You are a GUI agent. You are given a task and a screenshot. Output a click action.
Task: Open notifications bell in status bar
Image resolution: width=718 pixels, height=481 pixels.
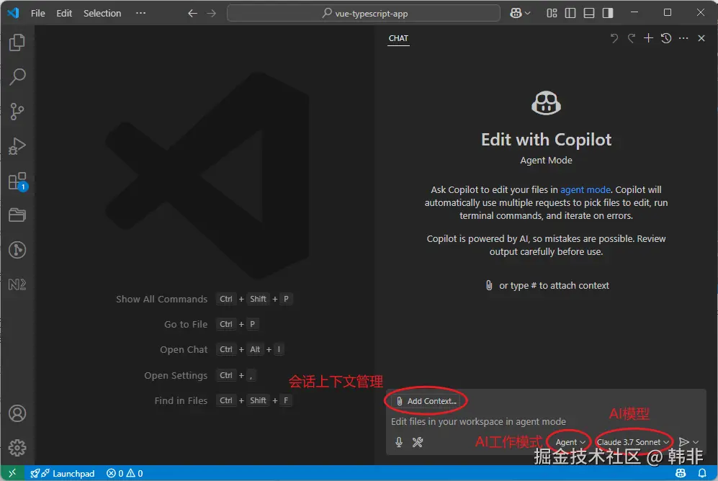pos(702,473)
